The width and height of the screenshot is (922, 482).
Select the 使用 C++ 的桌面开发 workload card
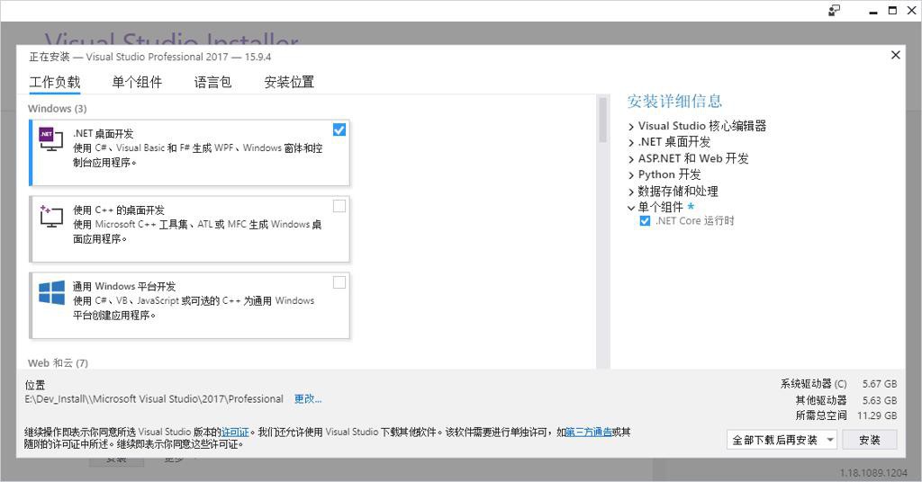tap(189, 229)
